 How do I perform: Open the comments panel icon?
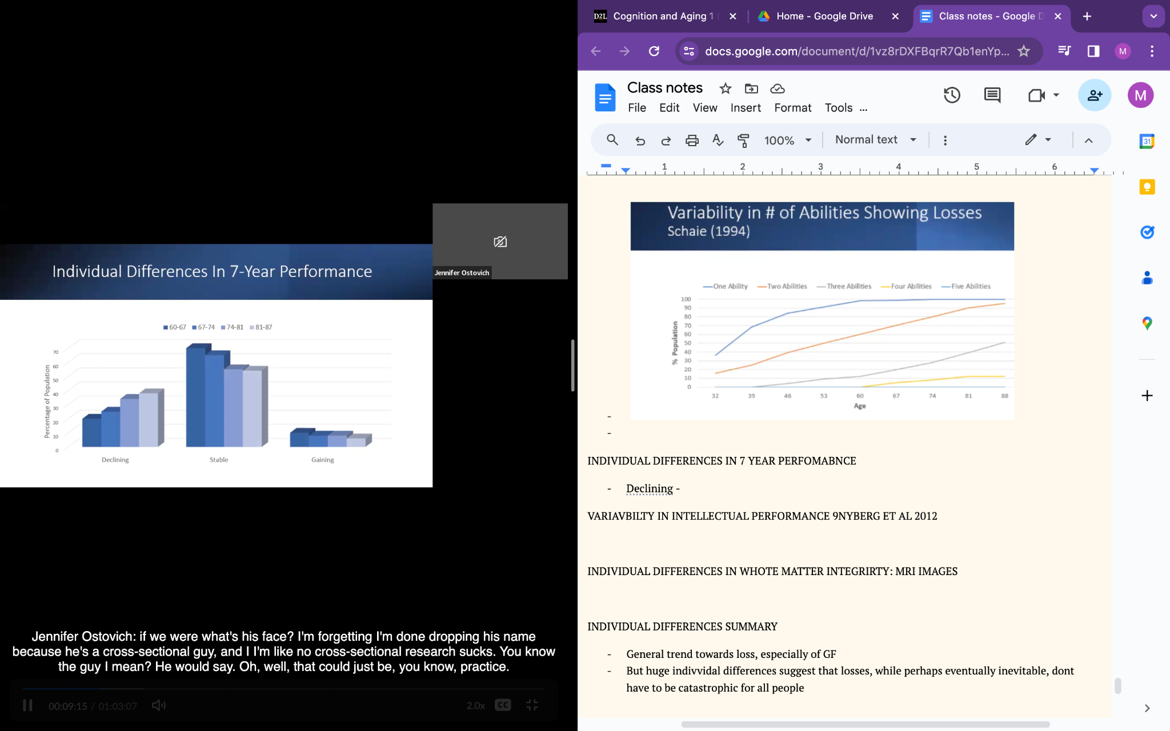click(992, 95)
